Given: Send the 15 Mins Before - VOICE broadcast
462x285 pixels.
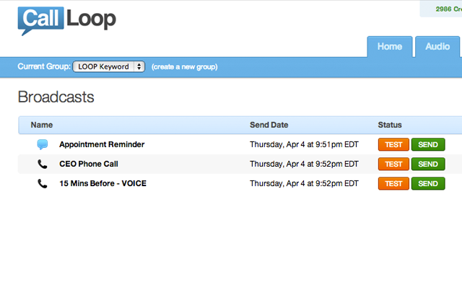Looking at the screenshot, I should click(x=428, y=183).
